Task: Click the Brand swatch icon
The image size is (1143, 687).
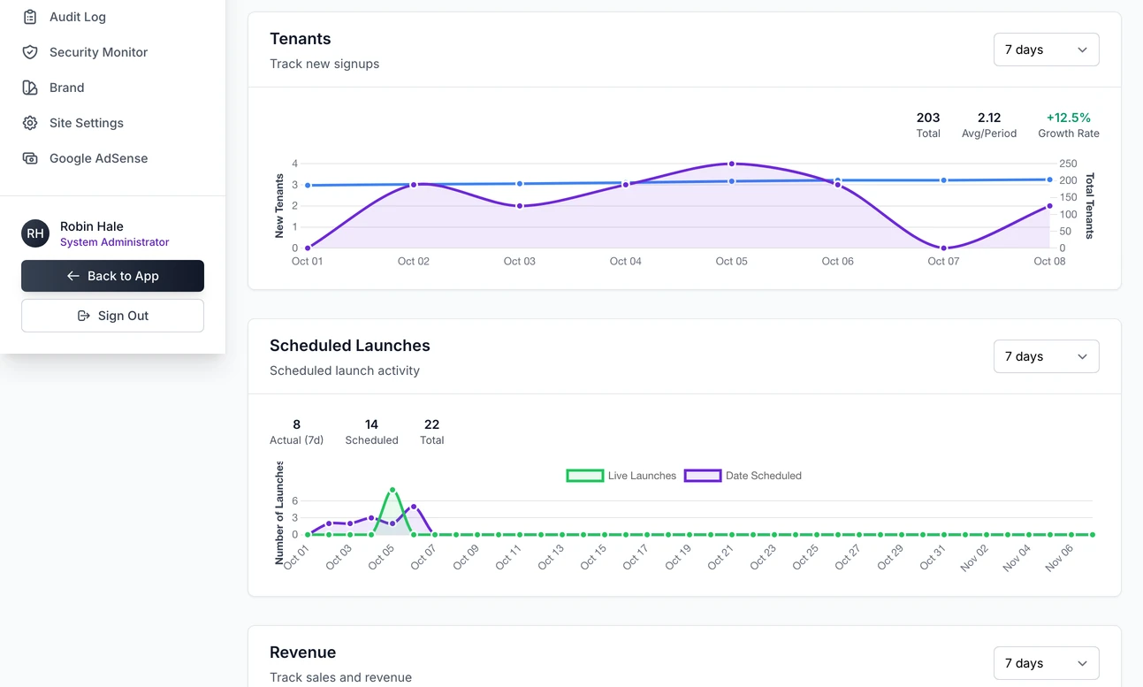Action: 30,88
